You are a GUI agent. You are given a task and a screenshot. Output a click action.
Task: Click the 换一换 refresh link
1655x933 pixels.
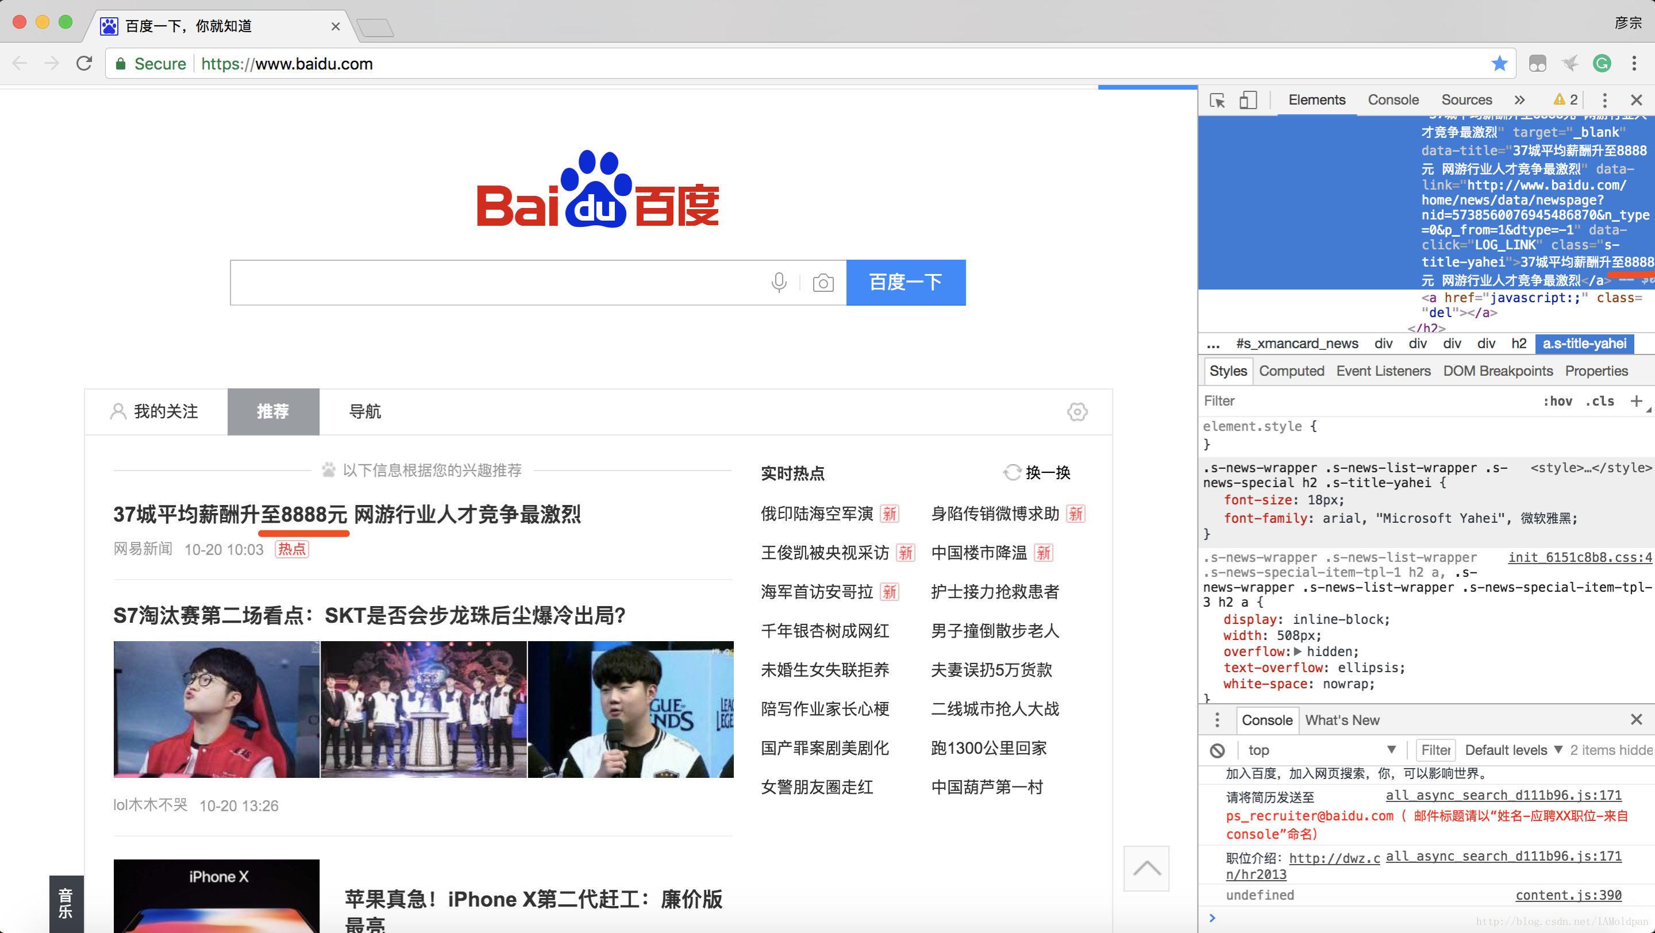point(1048,473)
